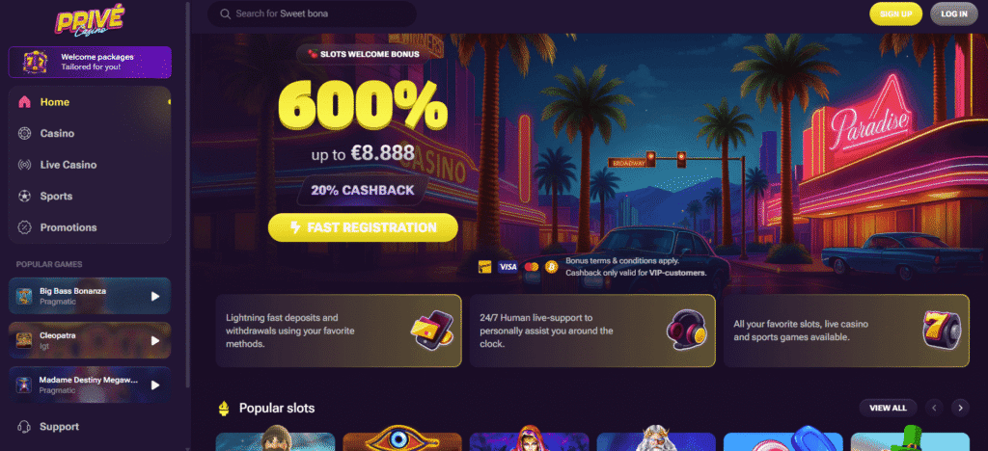Show previous popular slots with left chevron
Screen dimensions: 988x451
[934, 409]
